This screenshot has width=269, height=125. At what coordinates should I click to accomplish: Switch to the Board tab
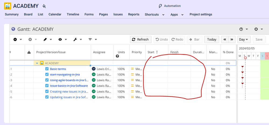click(x=28, y=14)
